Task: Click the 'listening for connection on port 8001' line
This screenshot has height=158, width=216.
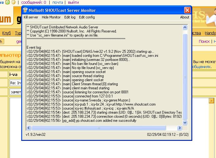Action: 77,92
